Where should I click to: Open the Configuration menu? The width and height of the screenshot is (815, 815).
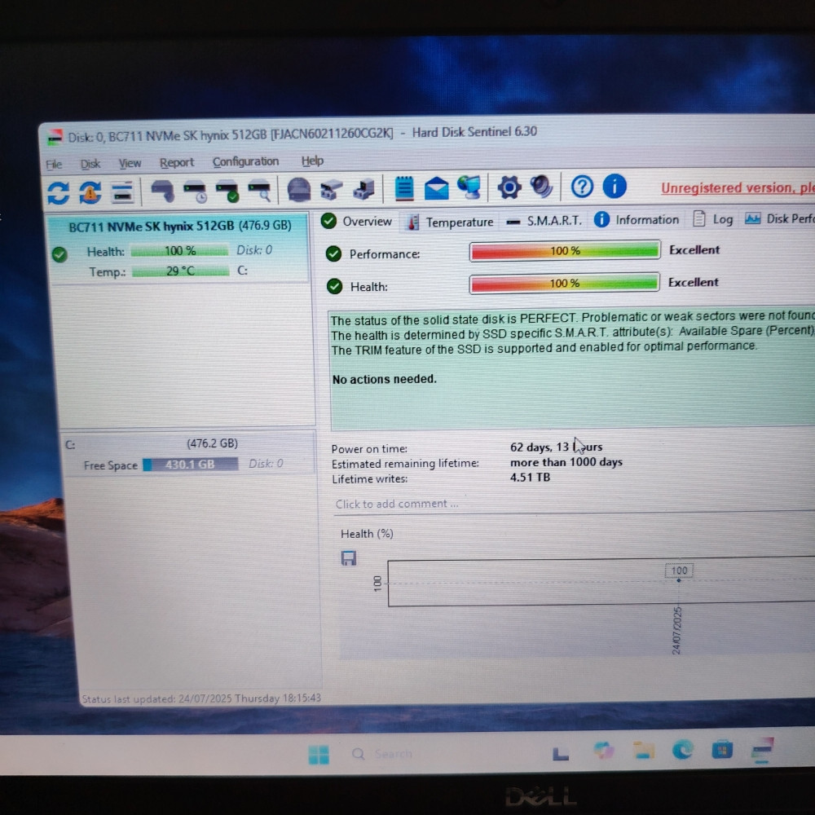coord(245,161)
